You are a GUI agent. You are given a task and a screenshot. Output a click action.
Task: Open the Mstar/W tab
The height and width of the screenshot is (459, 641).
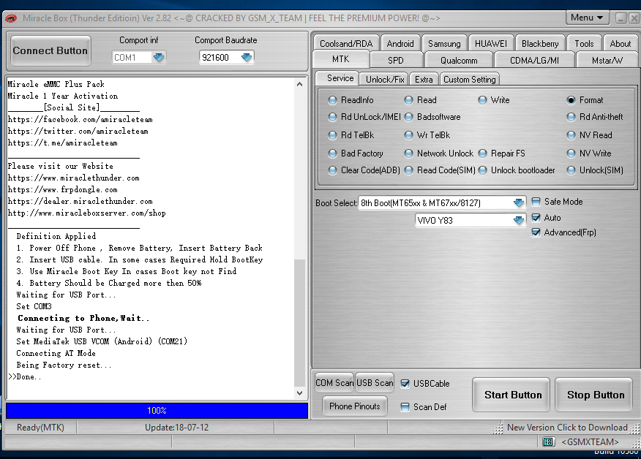click(607, 61)
